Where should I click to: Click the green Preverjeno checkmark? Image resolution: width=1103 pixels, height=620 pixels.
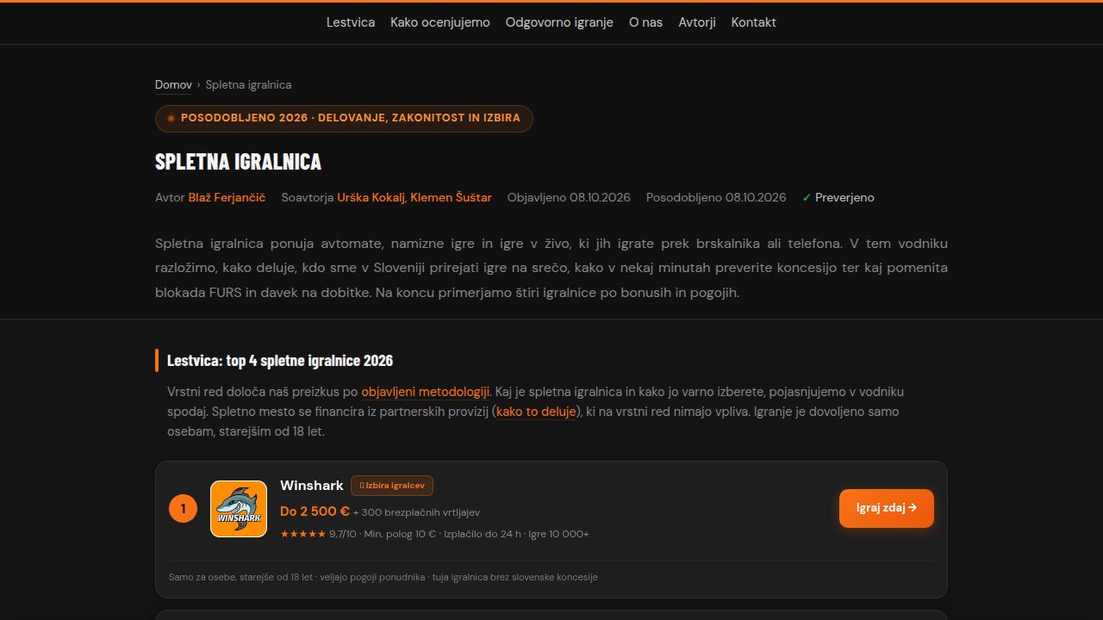tap(807, 197)
